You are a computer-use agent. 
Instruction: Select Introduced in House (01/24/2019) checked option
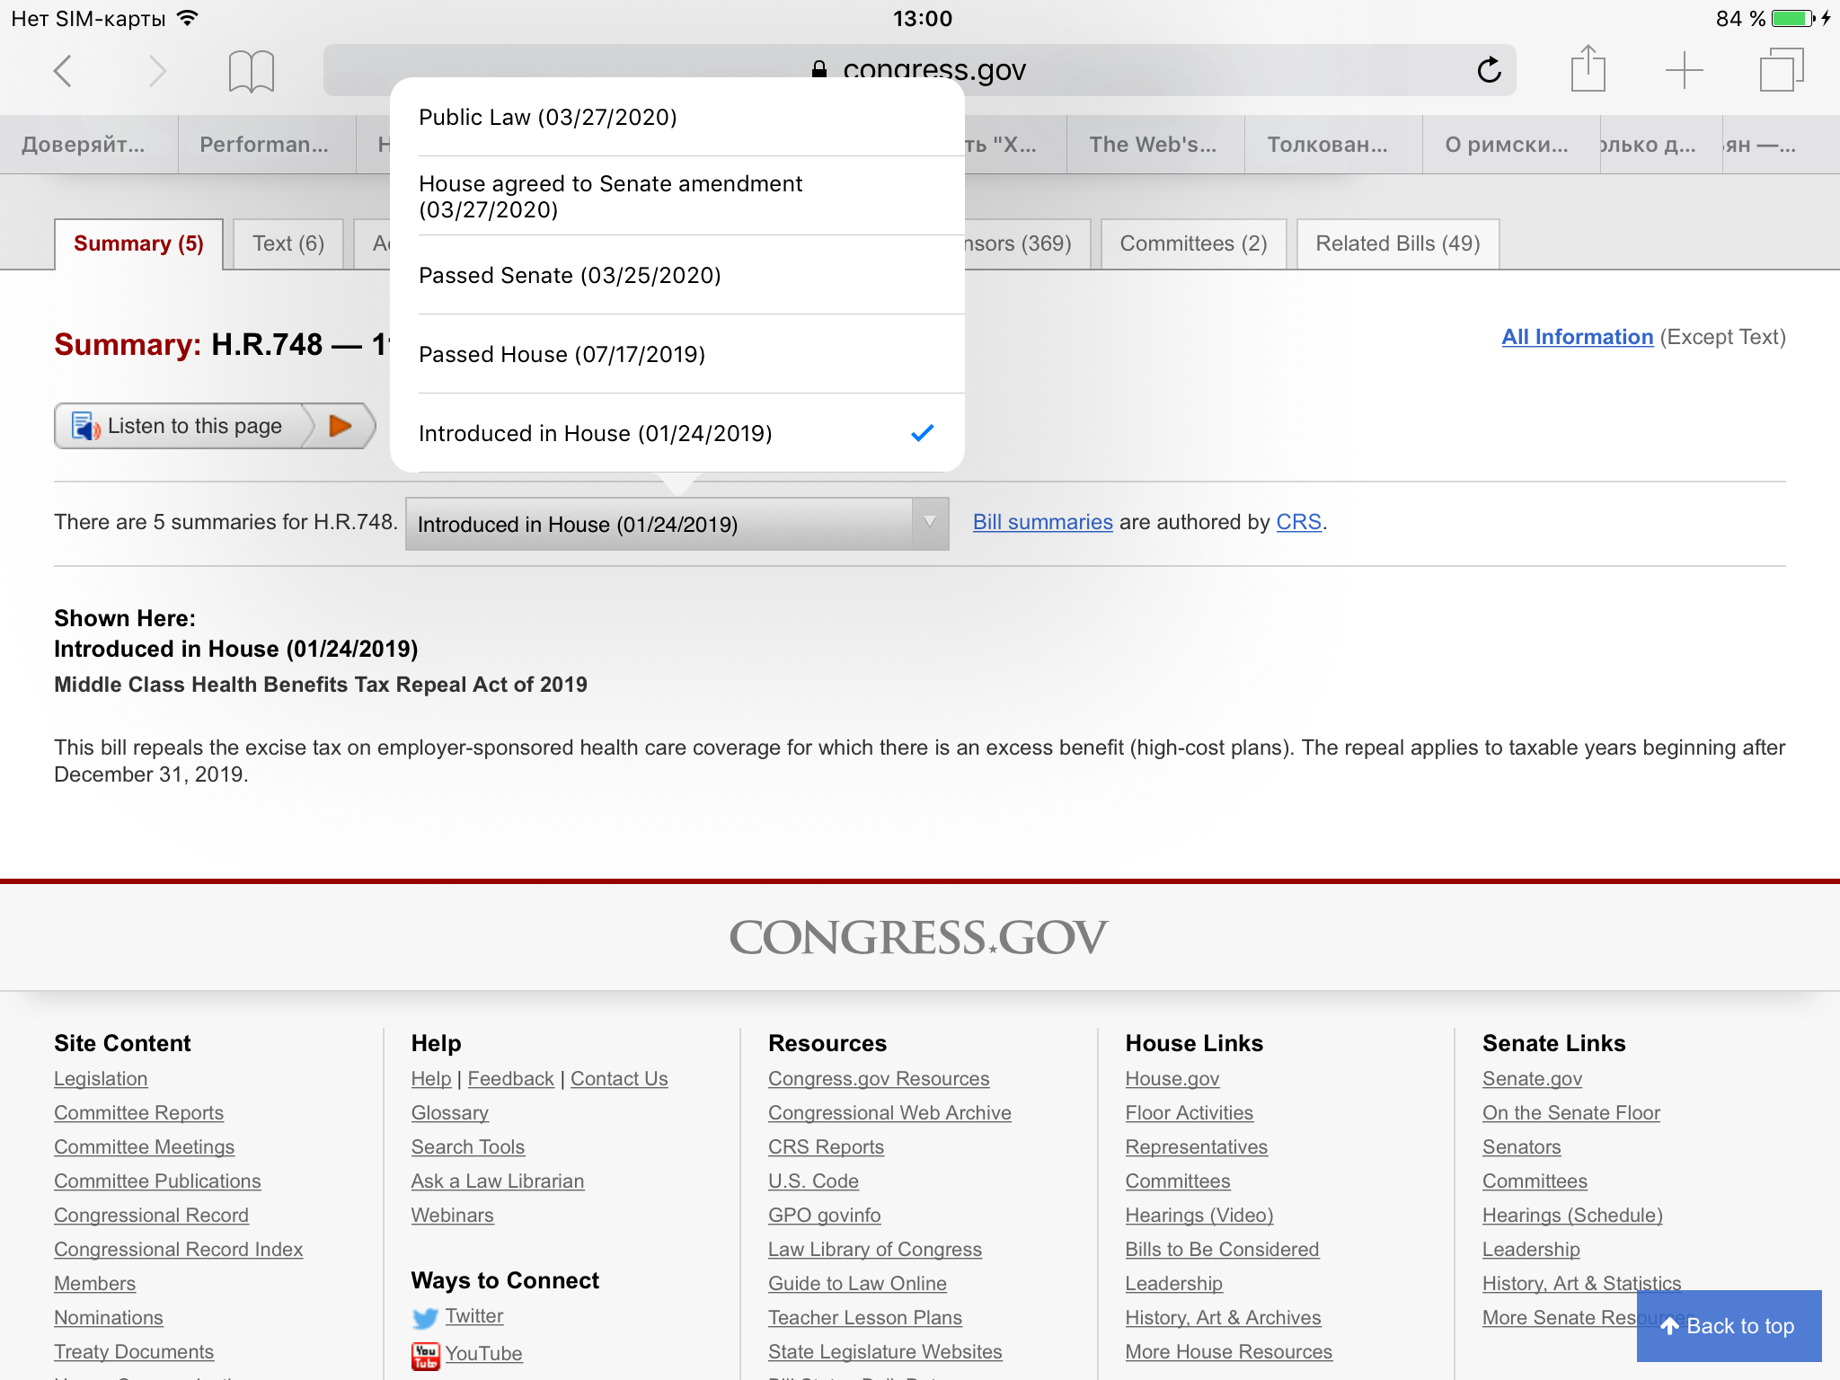coord(677,433)
